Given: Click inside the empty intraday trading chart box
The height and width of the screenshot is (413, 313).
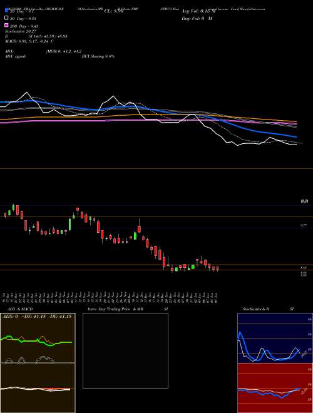Looking at the screenshot, I should coord(125,350).
